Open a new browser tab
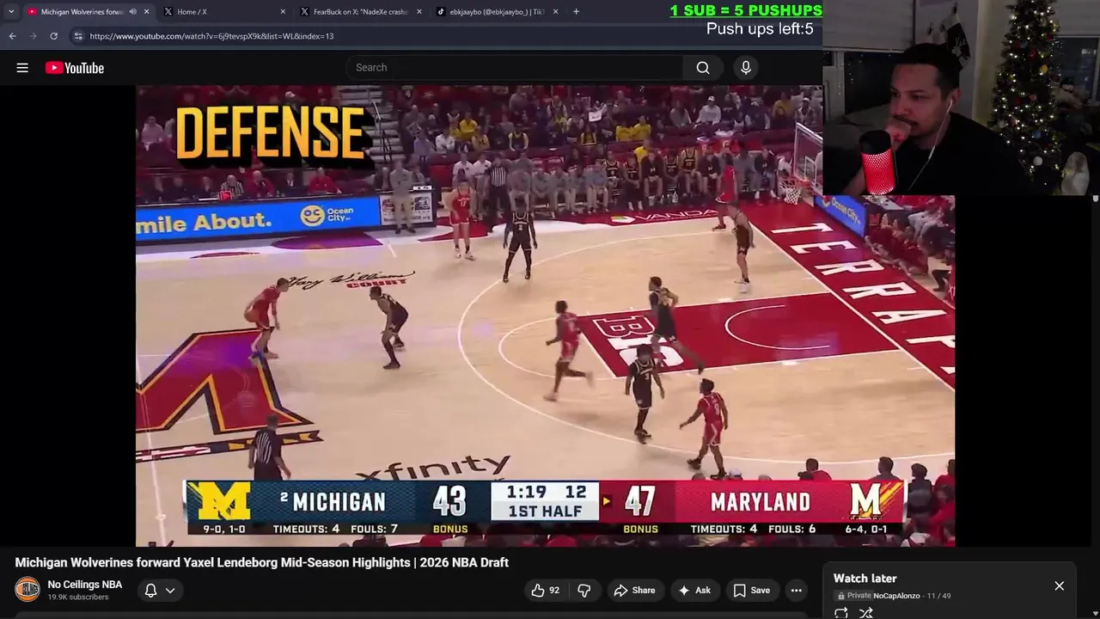 tap(576, 12)
